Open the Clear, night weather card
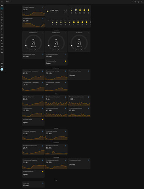This screenshot has height=189, width=144. point(57,11)
